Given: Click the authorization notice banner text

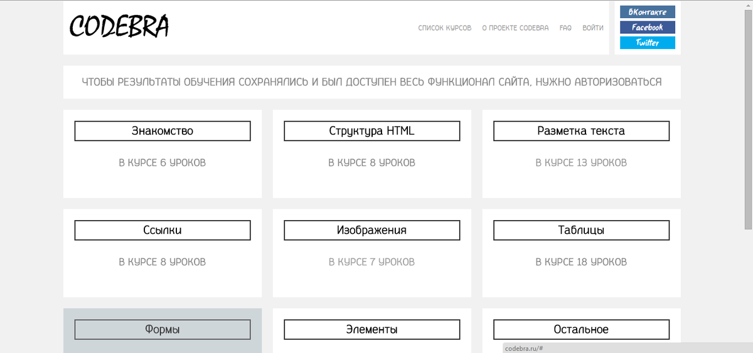Looking at the screenshot, I should click(372, 82).
